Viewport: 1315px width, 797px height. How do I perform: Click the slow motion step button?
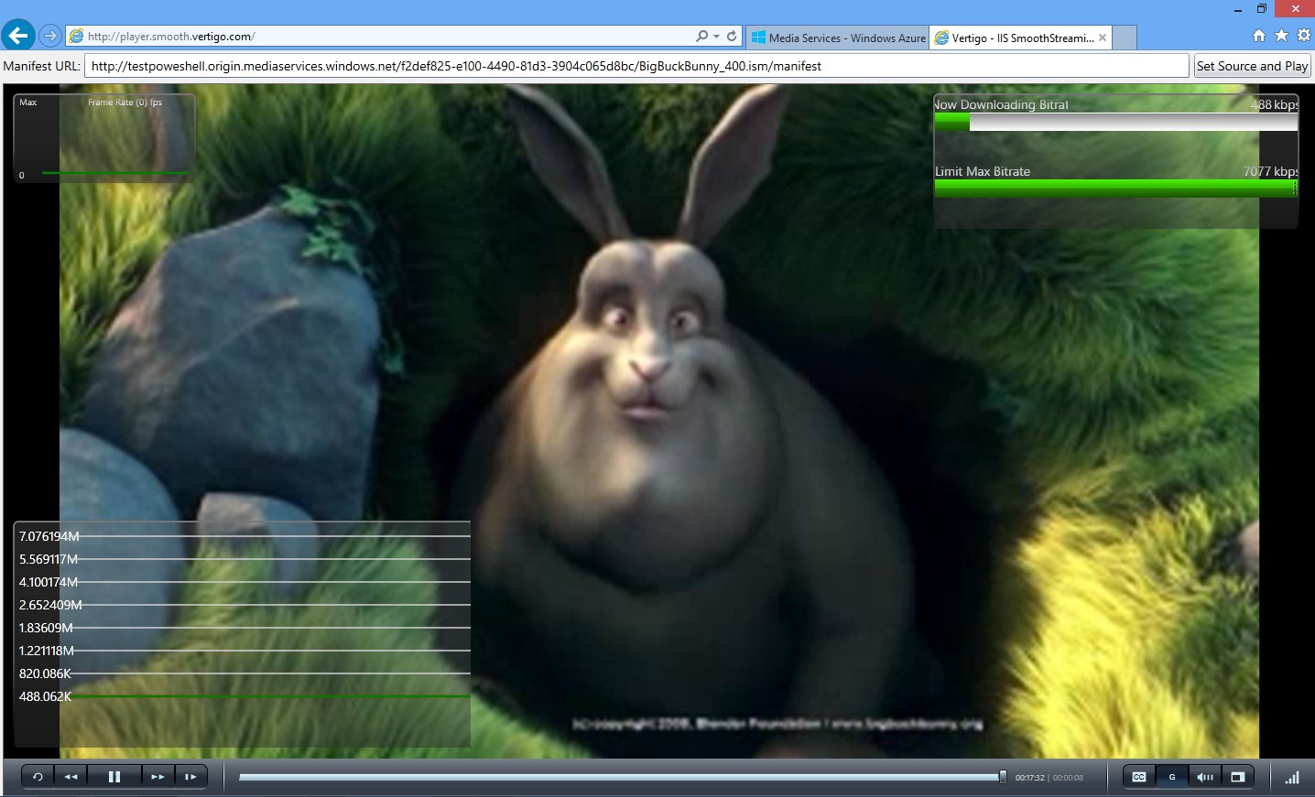(190, 777)
